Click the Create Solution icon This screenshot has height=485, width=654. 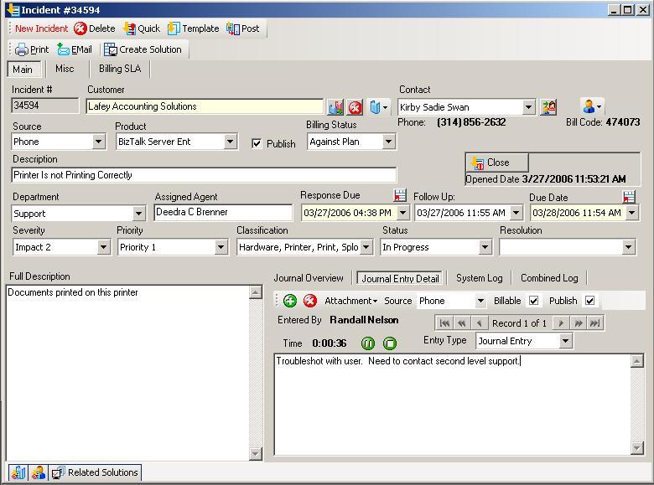[111, 49]
